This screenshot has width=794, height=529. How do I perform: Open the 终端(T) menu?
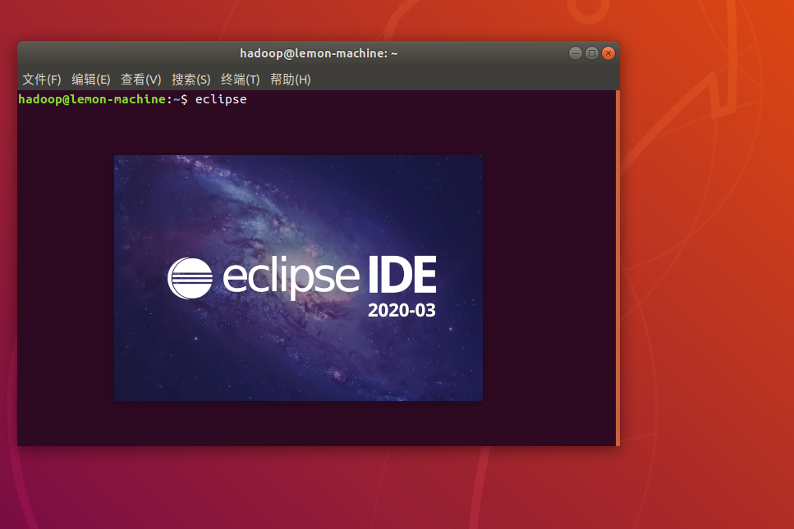(240, 80)
